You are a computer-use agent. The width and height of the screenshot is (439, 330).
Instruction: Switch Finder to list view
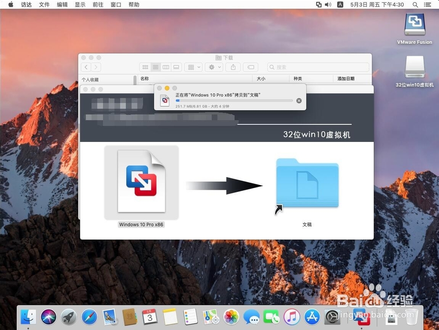click(x=155, y=67)
